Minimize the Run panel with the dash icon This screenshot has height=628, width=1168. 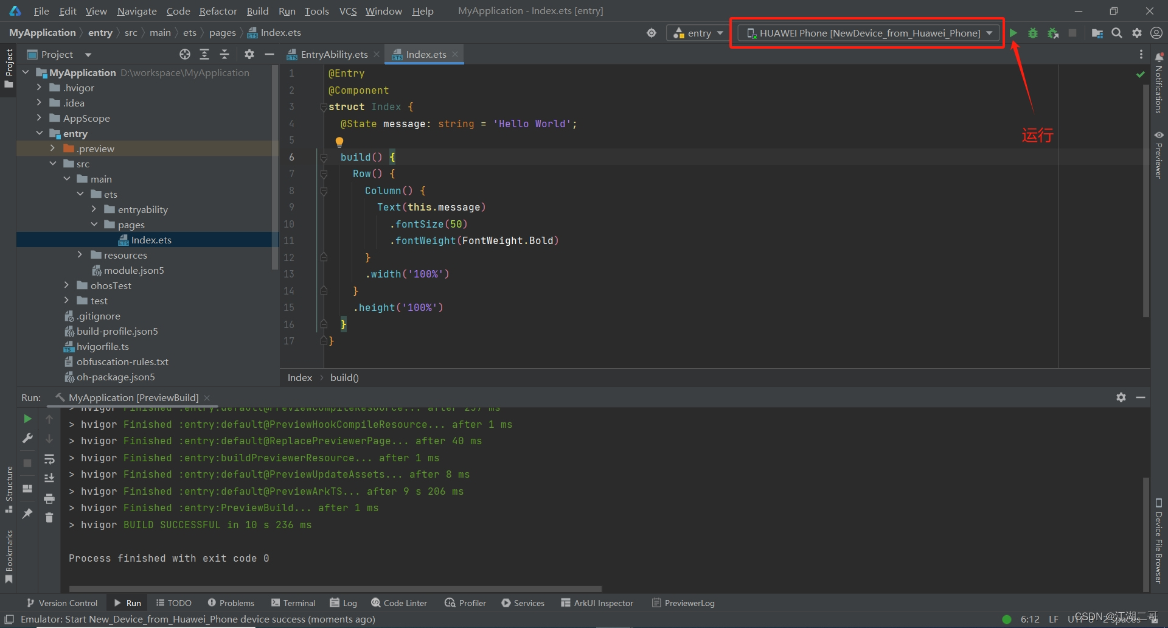pos(1141,397)
